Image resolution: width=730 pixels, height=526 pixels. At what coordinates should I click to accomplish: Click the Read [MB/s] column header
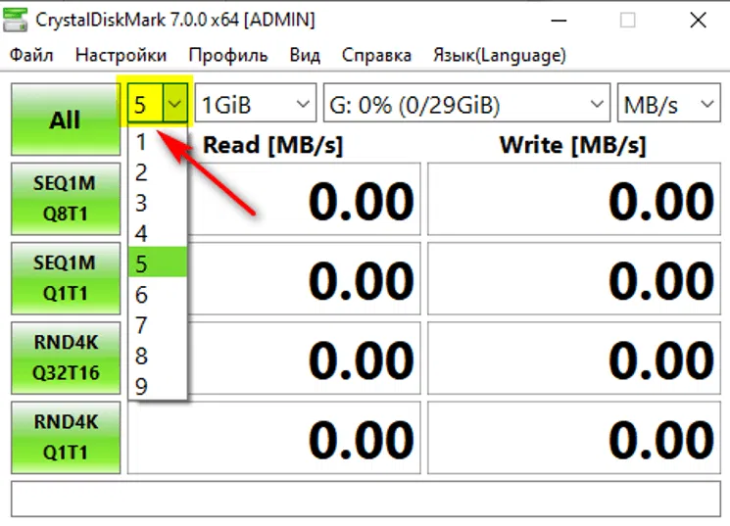tap(272, 145)
